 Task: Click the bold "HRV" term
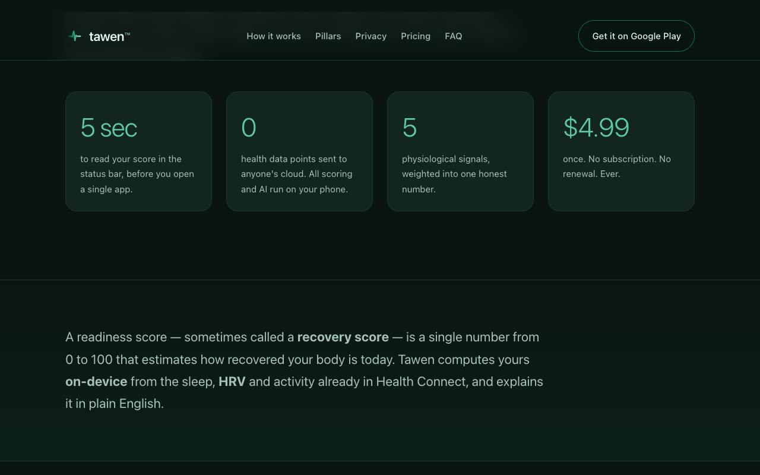tap(232, 382)
